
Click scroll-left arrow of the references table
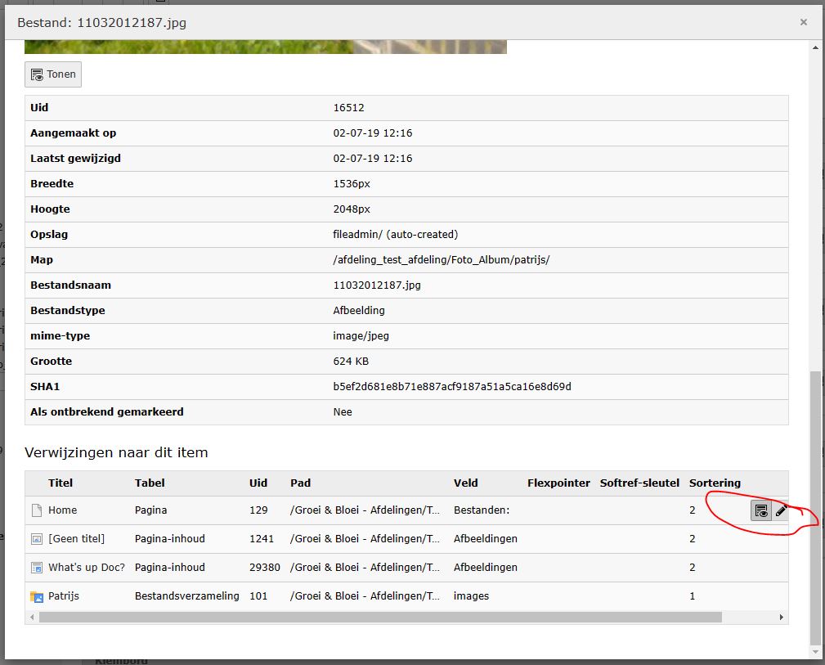pos(32,618)
